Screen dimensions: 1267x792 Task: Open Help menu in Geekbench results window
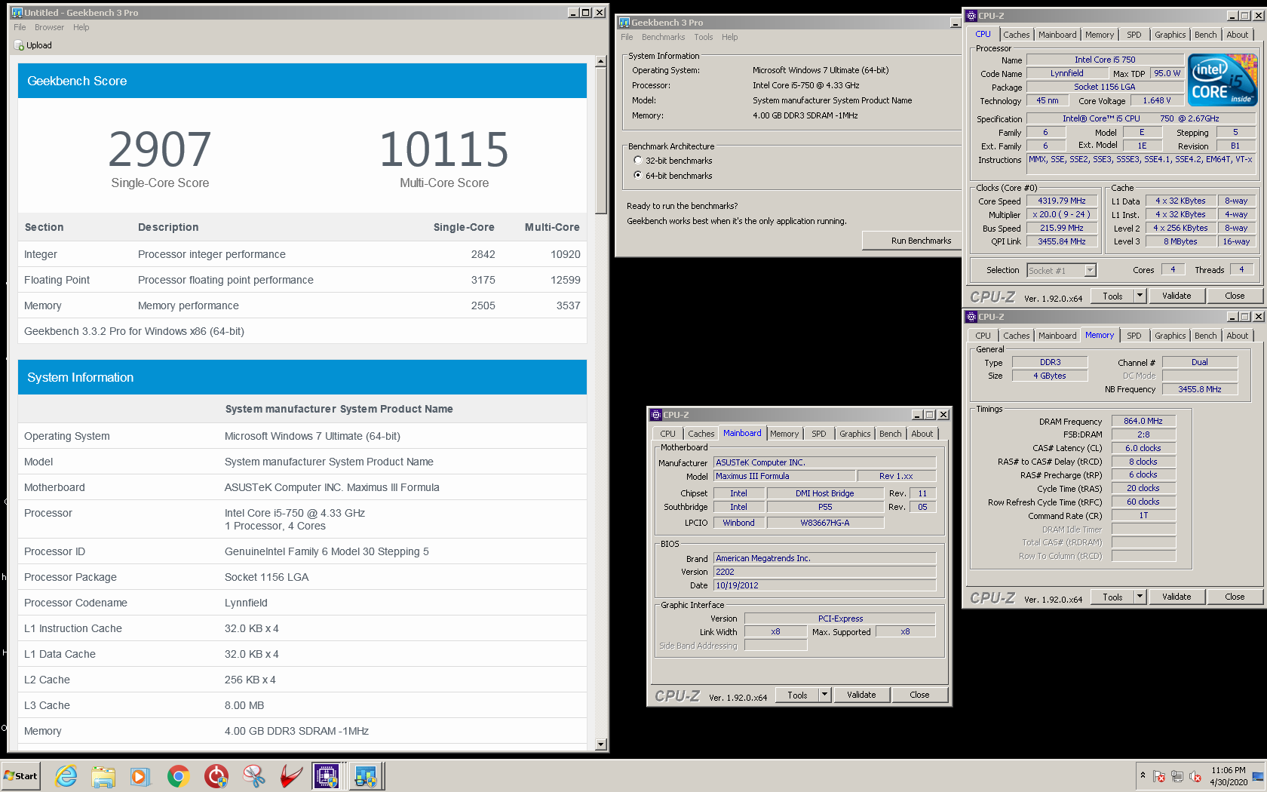(81, 27)
